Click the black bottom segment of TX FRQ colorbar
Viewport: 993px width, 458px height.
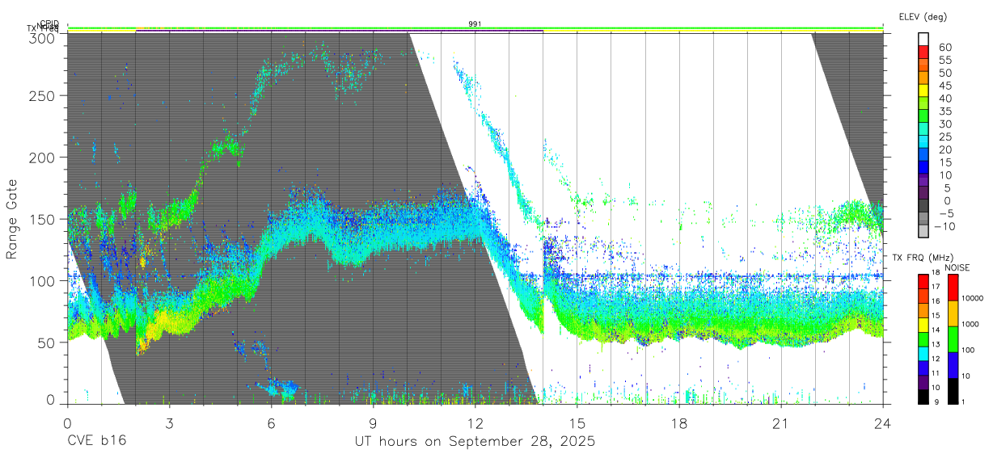coord(923,395)
